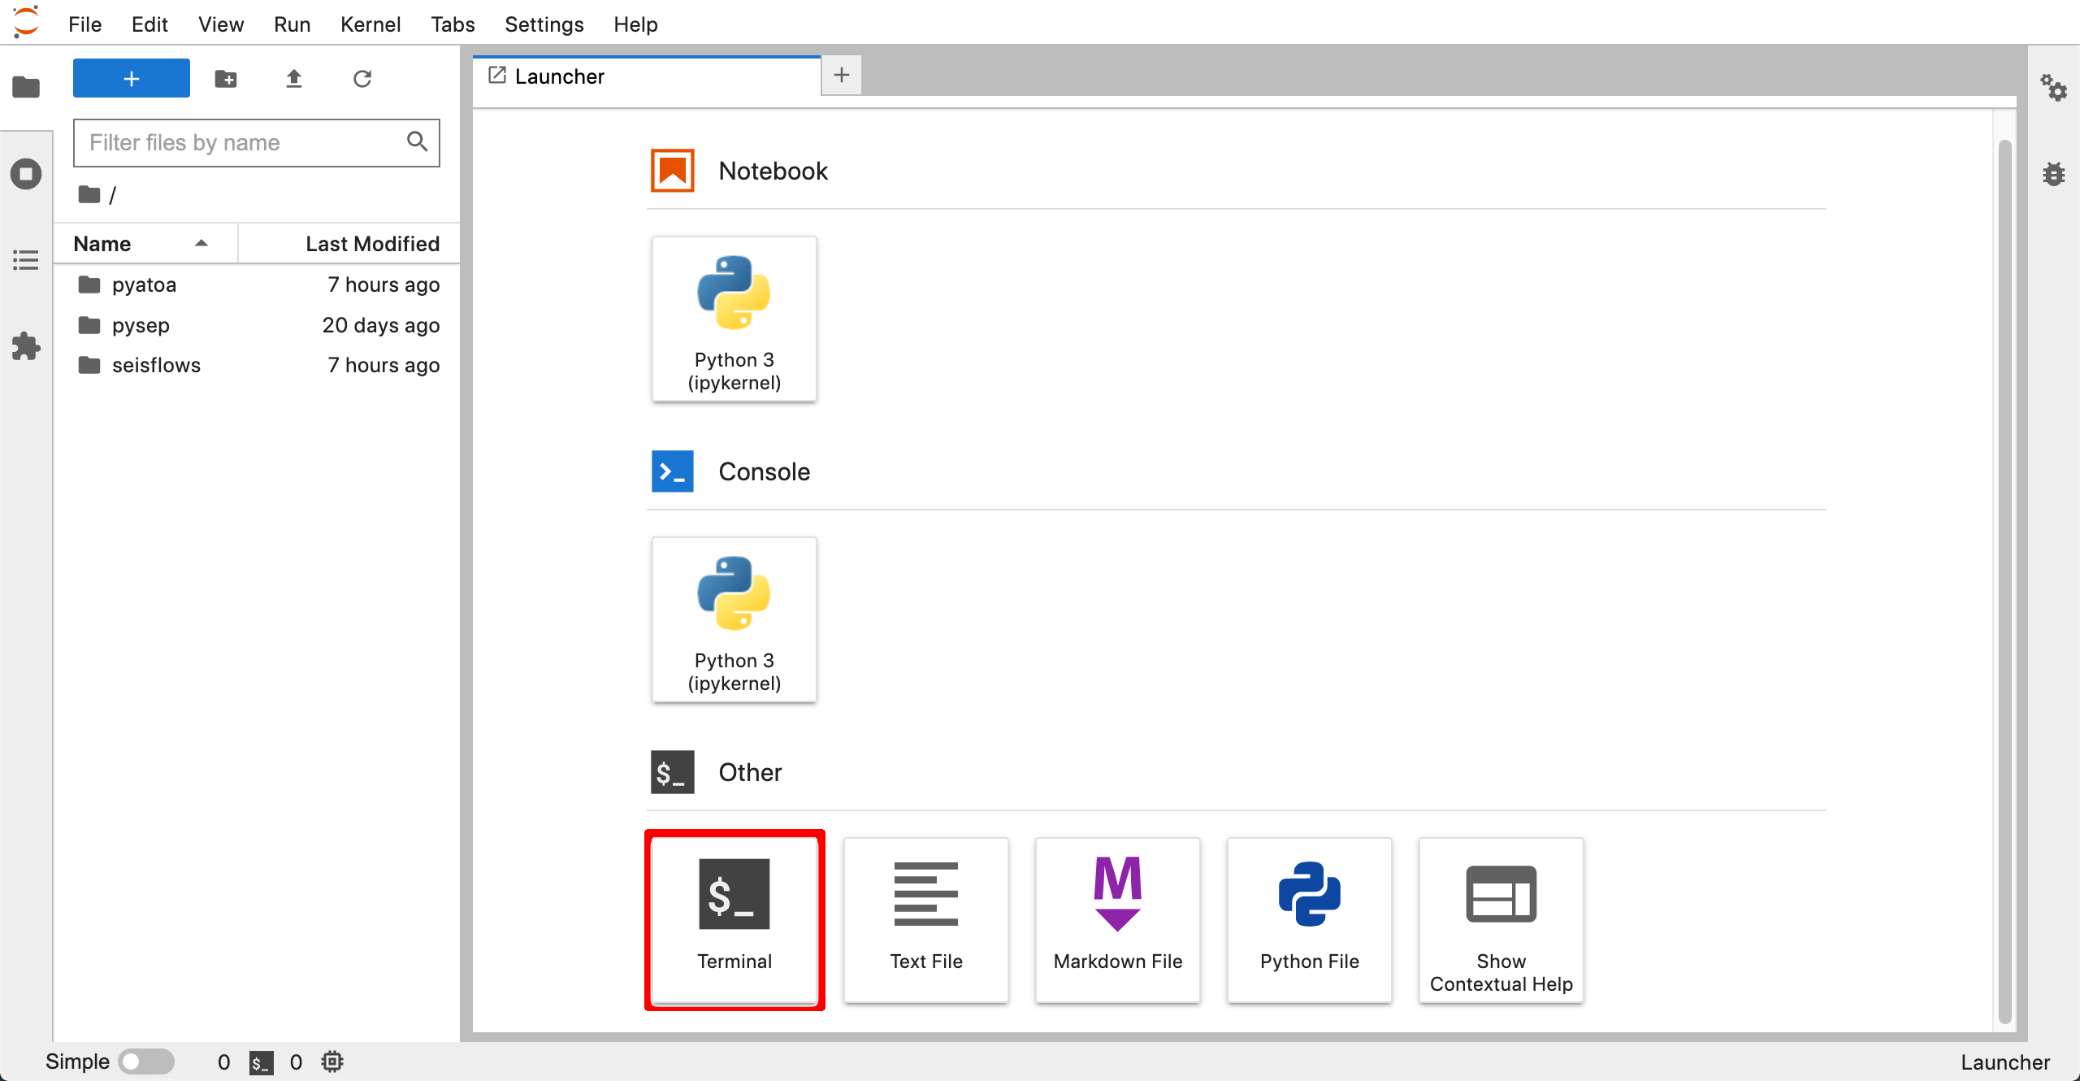Click the Launcher label in status bar

[2005, 1062]
